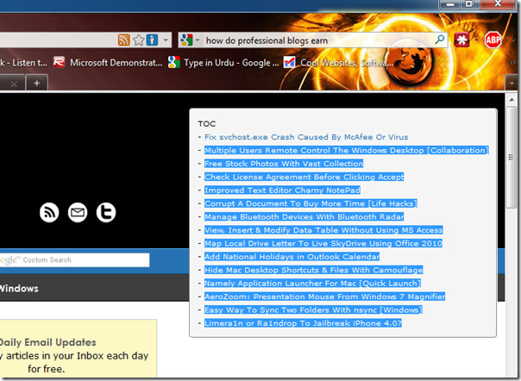The width and height of the screenshot is (521, 381).
Task: Open 'Free Stock Photos With Vast Collection' link
Action: point(283,164)
